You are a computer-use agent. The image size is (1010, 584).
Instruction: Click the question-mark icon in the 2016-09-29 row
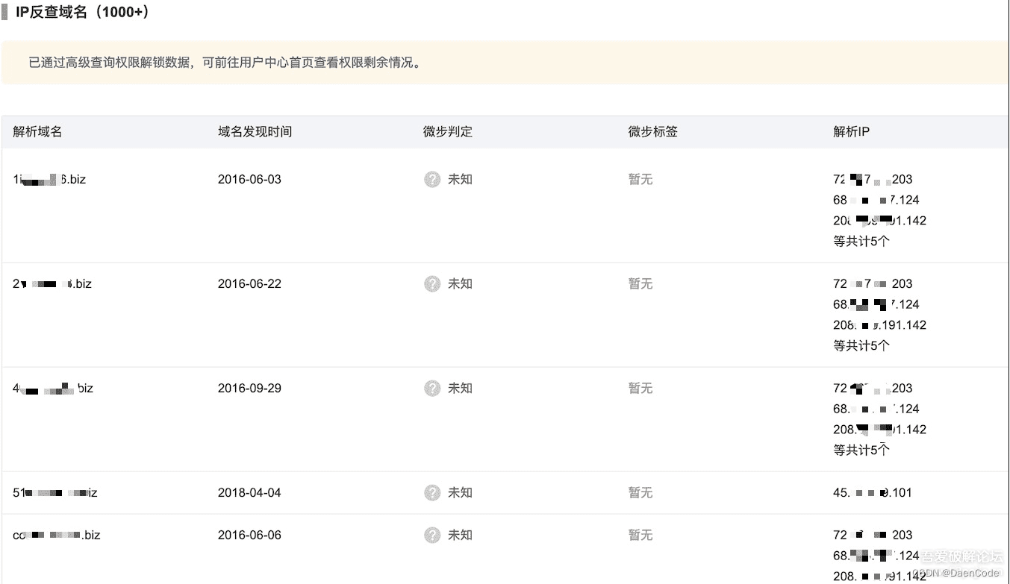coord(432,388)
